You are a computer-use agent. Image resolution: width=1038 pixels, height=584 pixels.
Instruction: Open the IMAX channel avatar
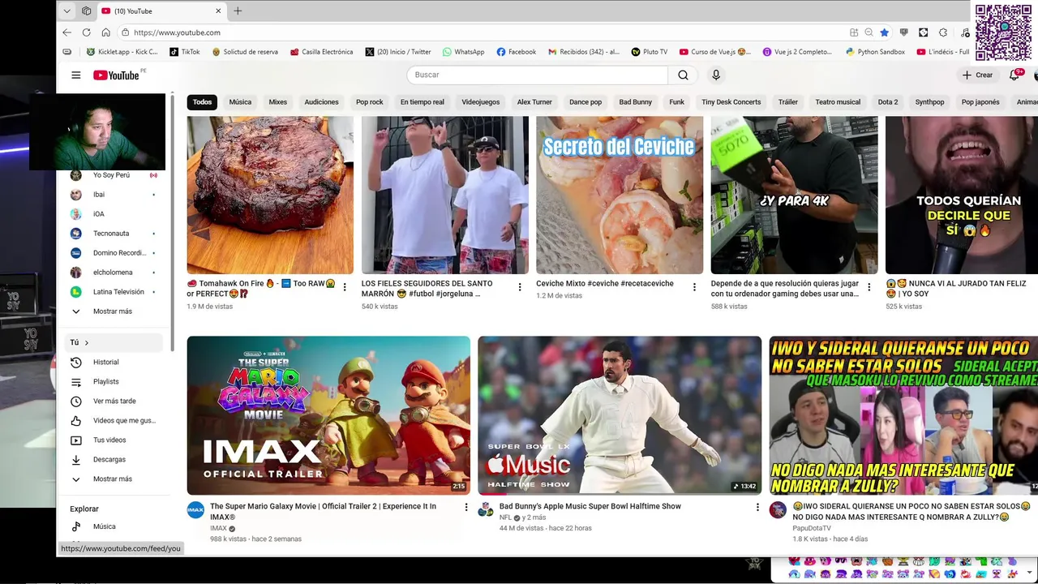(x=195, y=510)
